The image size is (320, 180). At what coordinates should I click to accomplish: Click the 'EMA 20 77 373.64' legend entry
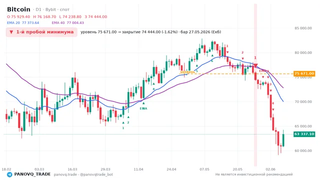(x=23, y=23)
